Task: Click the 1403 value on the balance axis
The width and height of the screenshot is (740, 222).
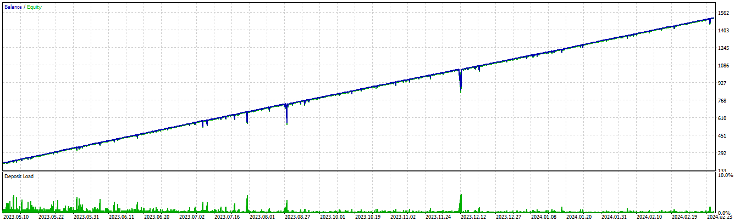Action: (724, 31)
